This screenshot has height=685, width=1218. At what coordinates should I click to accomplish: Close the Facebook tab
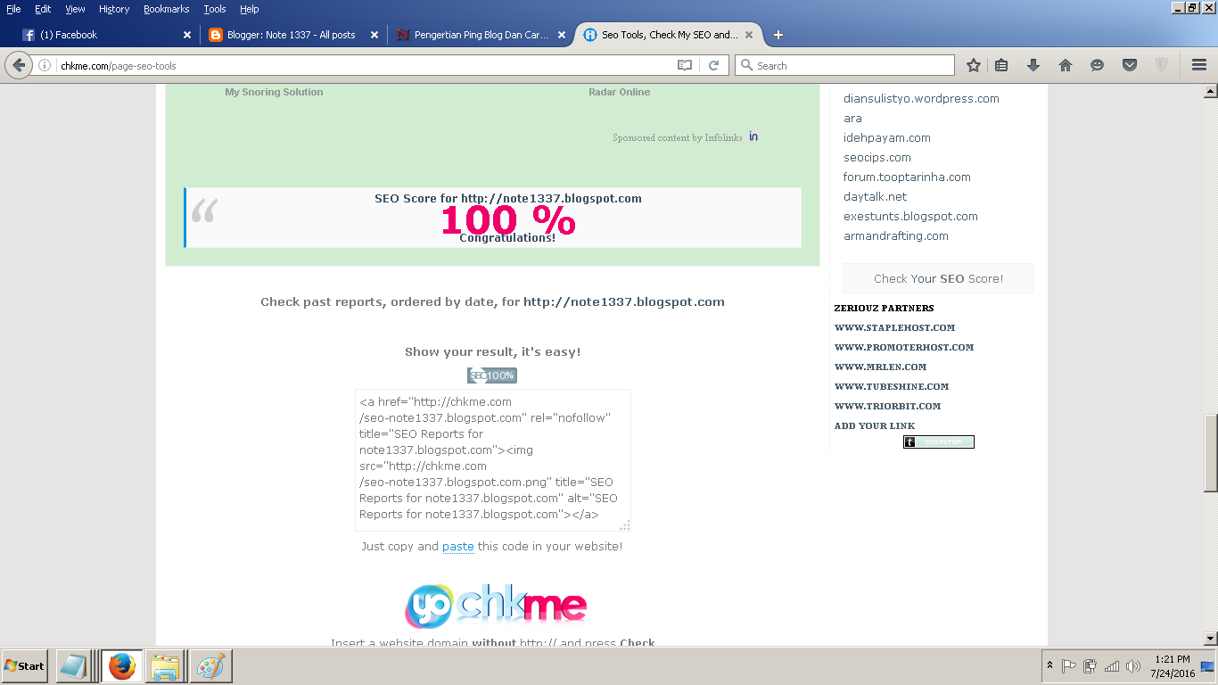[x=187, y=35]
